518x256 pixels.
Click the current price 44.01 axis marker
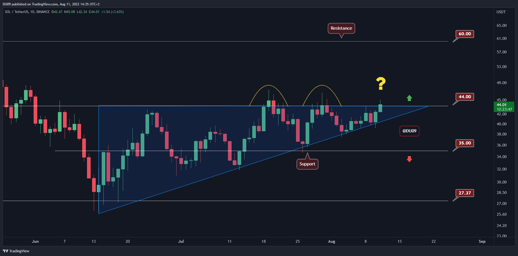pos(504,107)
